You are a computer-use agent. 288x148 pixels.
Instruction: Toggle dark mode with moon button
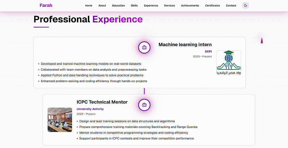coord(245,5)
